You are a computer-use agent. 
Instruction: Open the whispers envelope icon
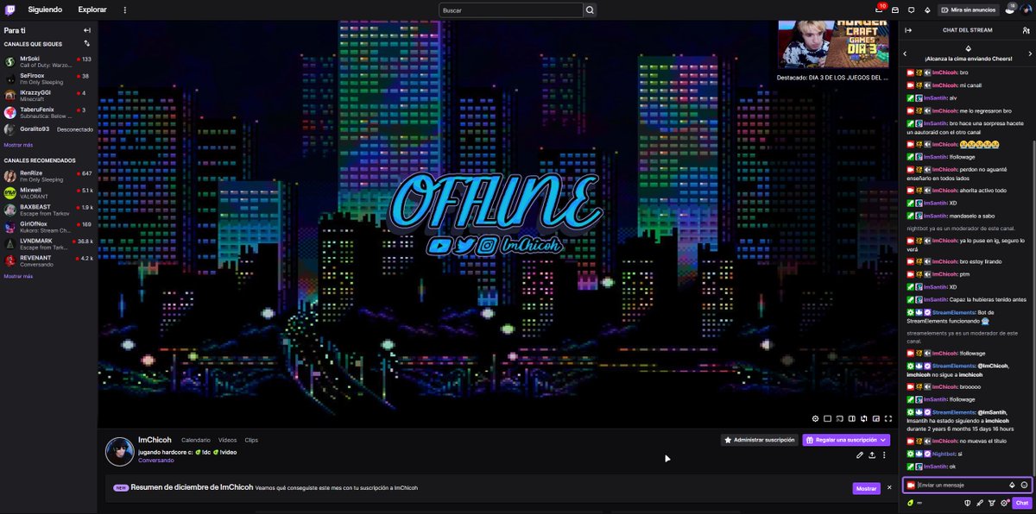[x=895, y=9]
